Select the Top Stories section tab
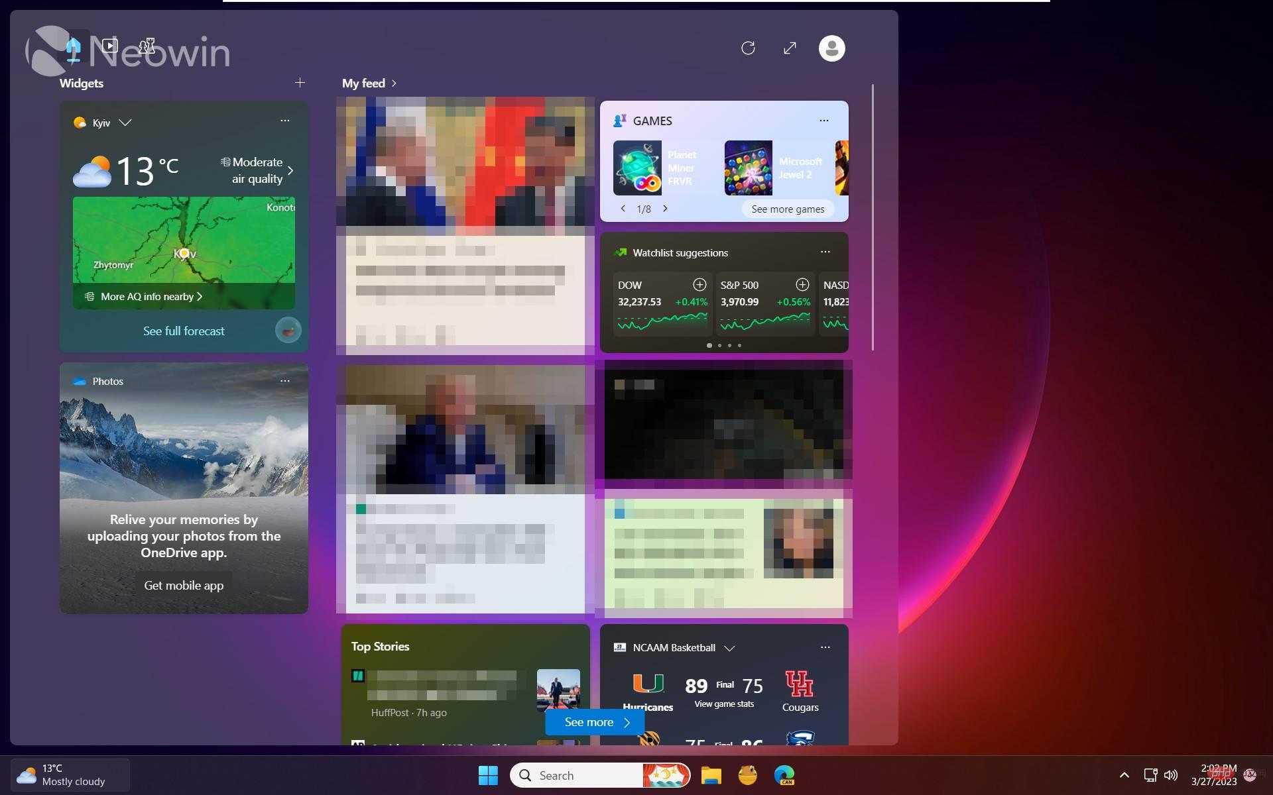The width and height of the screenshot is (1273, 795). [381, 646]
